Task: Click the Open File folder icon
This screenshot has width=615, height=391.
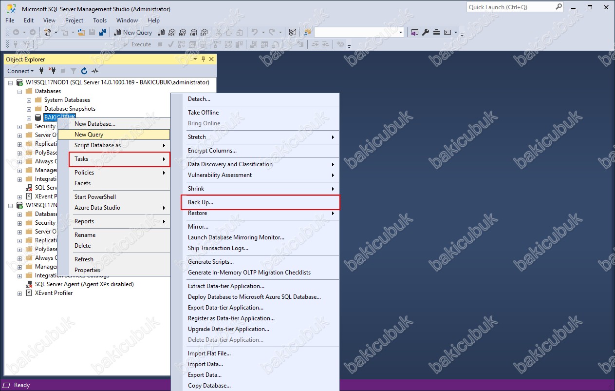Action: tap(81, 32)
